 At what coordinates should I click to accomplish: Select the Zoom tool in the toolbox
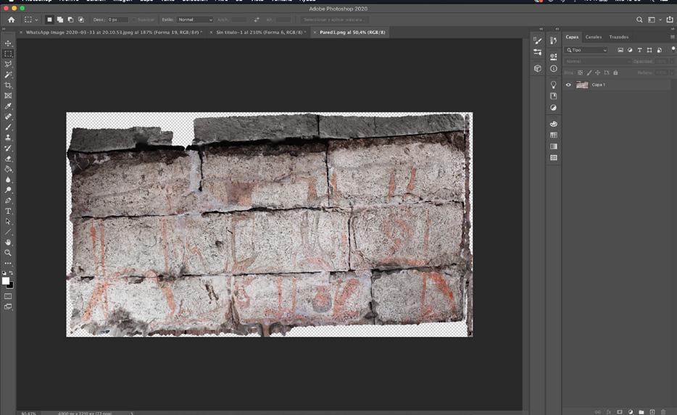coord(8,253)
